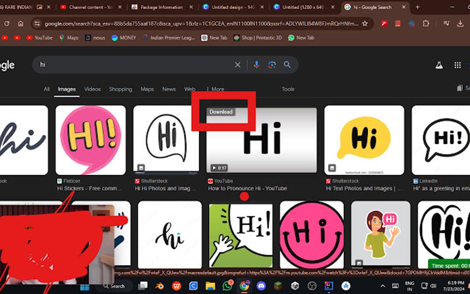470x294 pixels.
Task: Switch to the Videos search tab
Action: pyautogui.click(x=92, y=89)
